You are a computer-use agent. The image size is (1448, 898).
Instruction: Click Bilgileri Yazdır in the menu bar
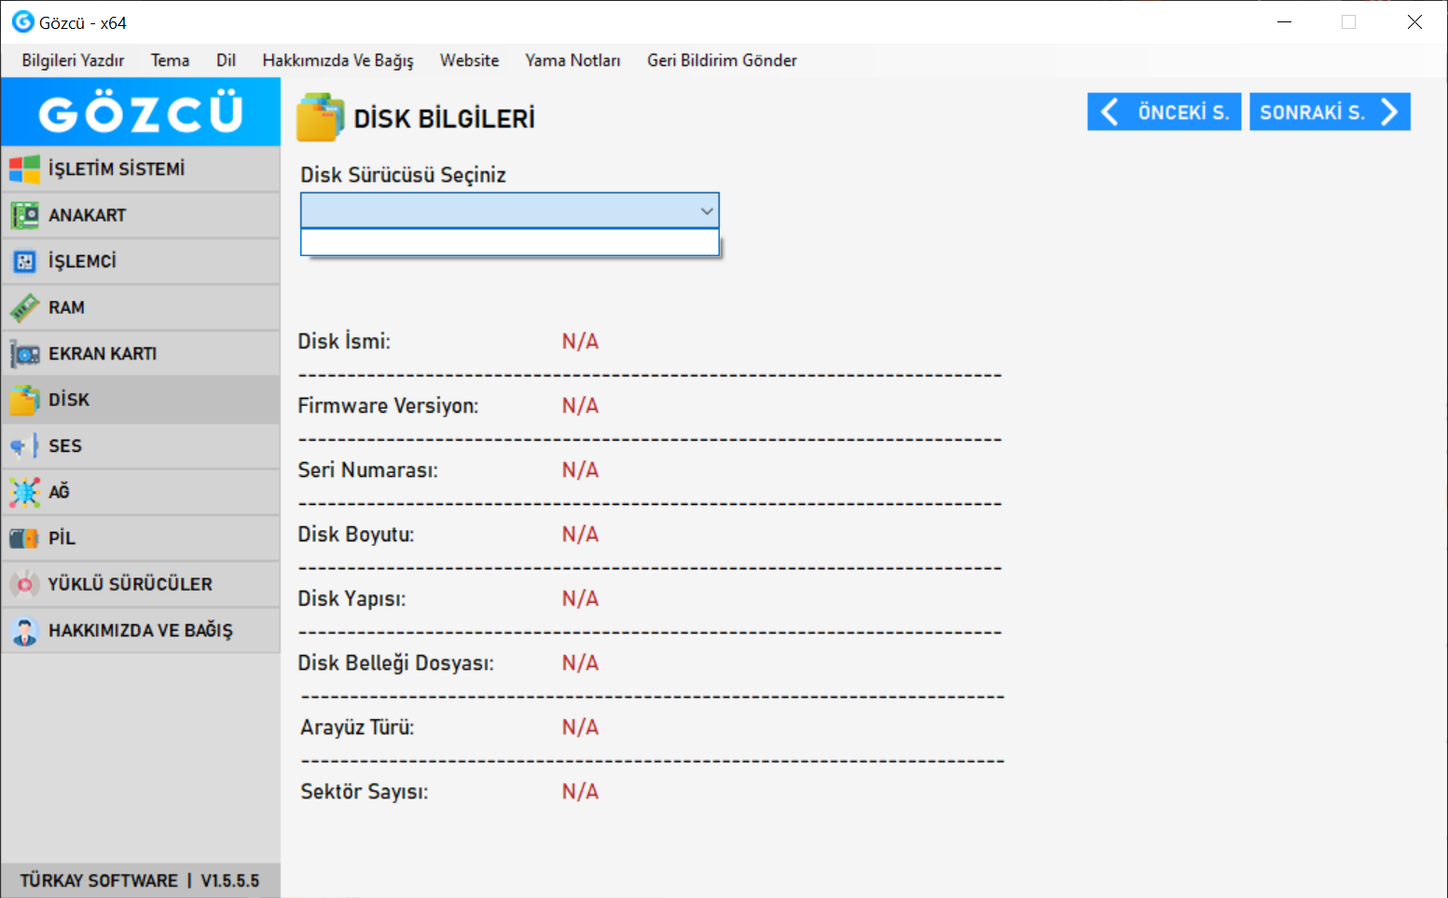pos(73,61)
